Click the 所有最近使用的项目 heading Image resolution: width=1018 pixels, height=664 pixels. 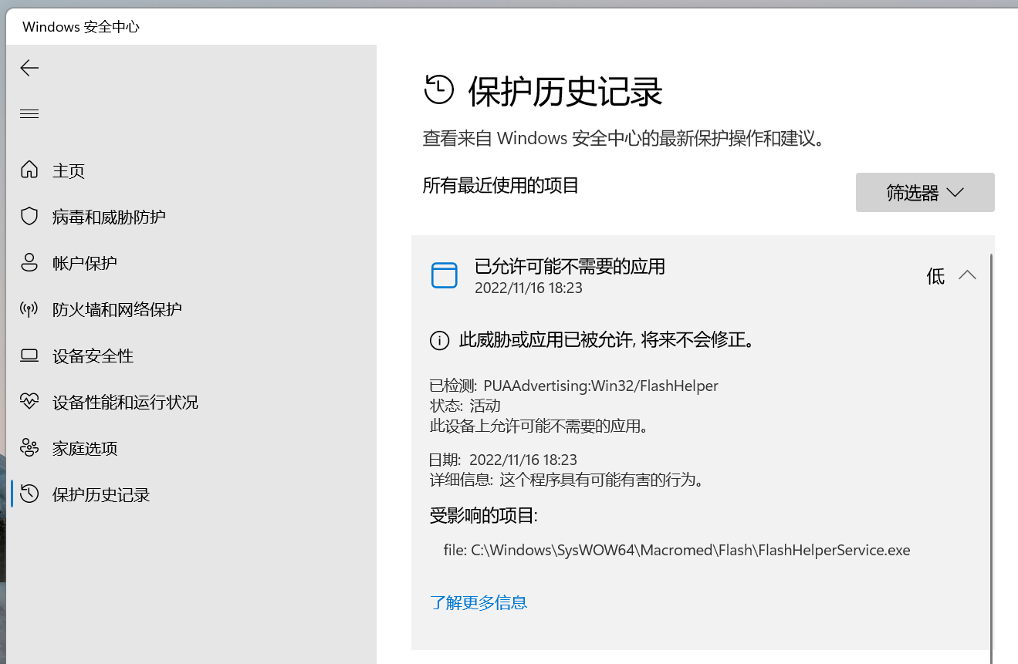(501, 185)
